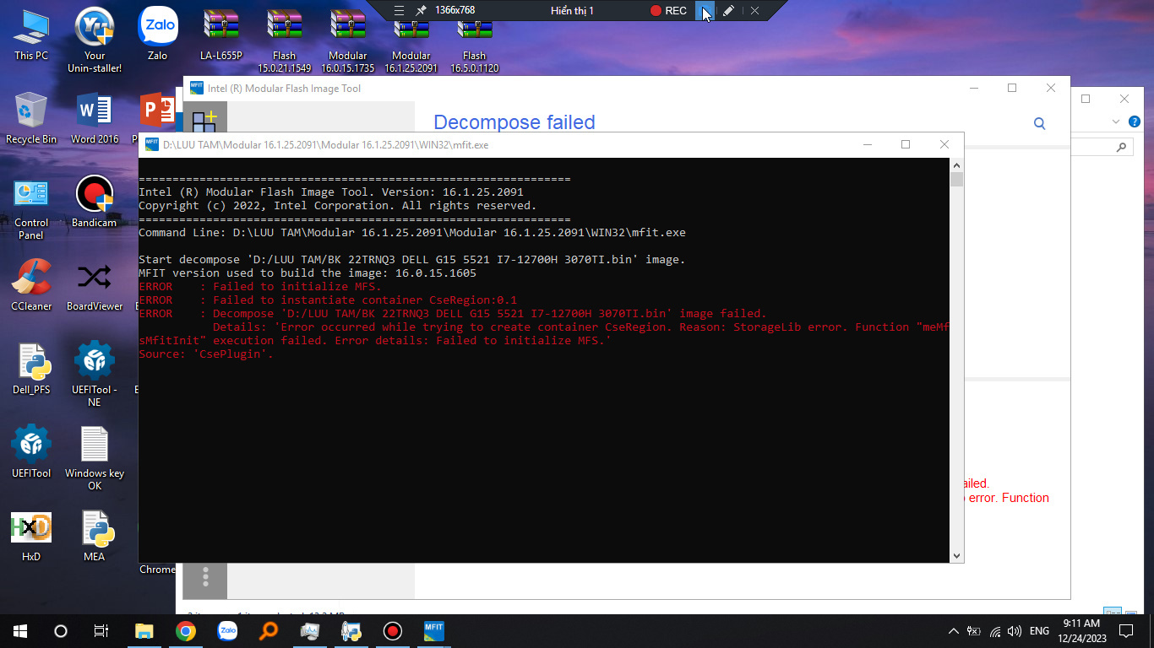
Task: Click the console scrollbar up arrow
Action: pyautogui.click(x=956, y=165)
